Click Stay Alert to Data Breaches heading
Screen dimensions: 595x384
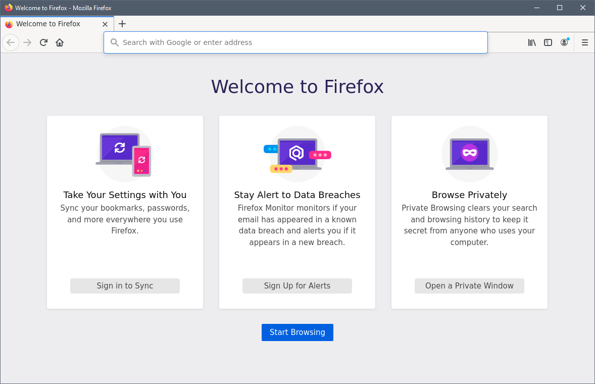click(x=297, y=195)
